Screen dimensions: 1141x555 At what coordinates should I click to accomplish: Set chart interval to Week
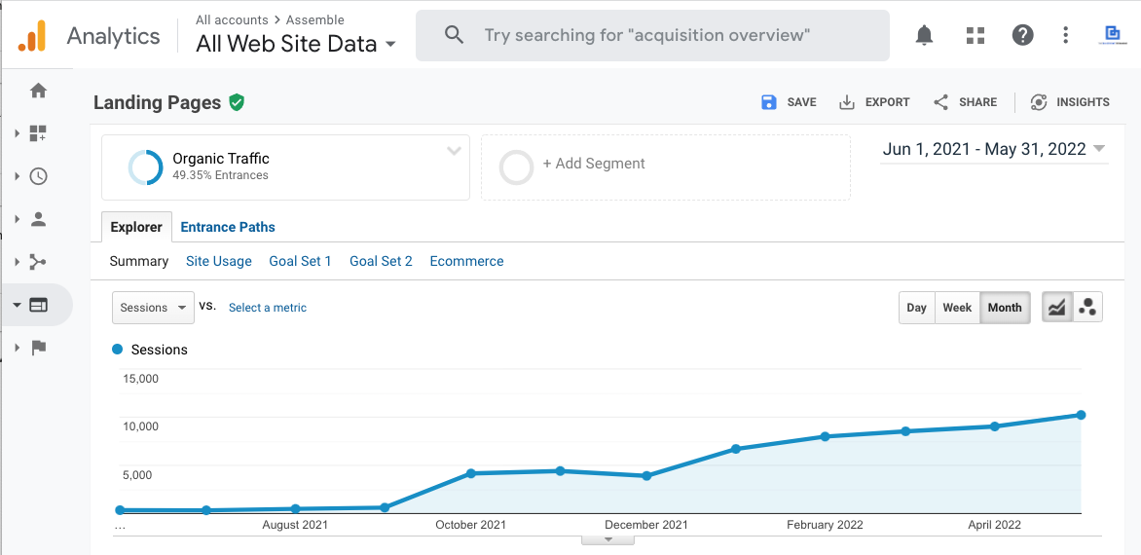pyautogui.click(x=957, y=308)
